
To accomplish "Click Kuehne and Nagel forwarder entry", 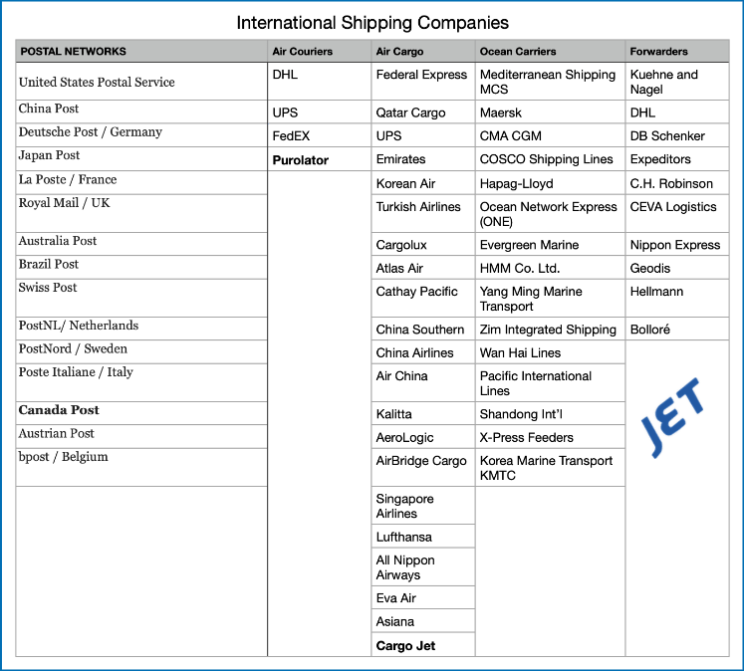I will [663, 82].
